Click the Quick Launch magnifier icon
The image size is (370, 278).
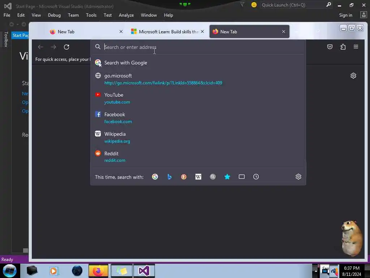point(328,5)
